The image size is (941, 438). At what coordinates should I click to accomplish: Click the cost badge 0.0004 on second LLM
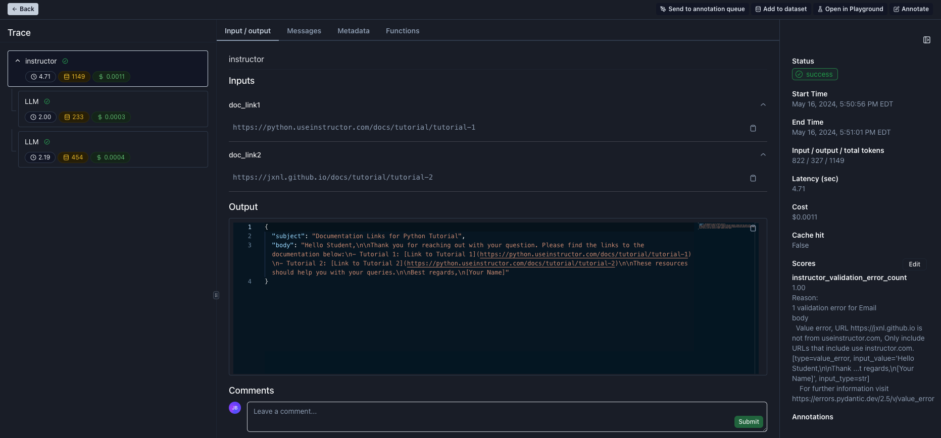click(111, 157)
